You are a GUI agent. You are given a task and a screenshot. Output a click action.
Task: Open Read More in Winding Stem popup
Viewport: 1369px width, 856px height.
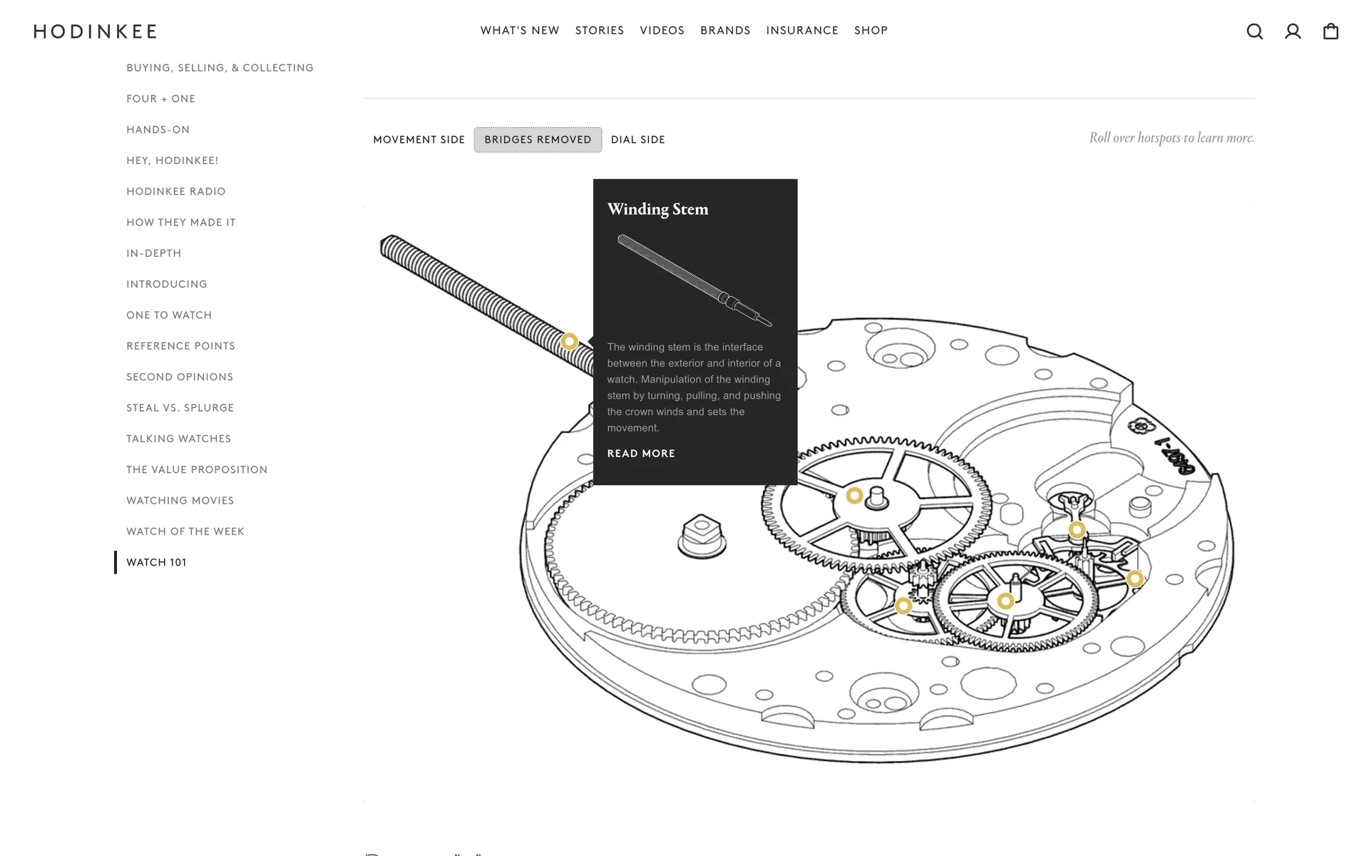[640, 454]
